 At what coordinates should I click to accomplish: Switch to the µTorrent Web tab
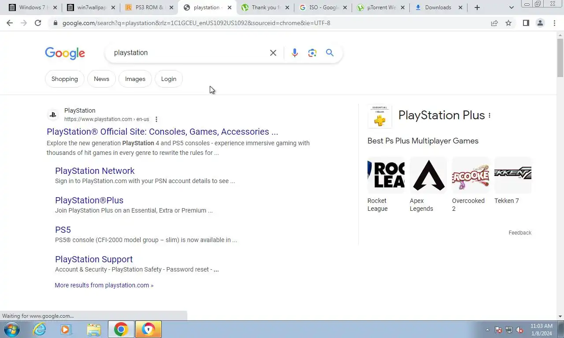[x=380, y=7]
